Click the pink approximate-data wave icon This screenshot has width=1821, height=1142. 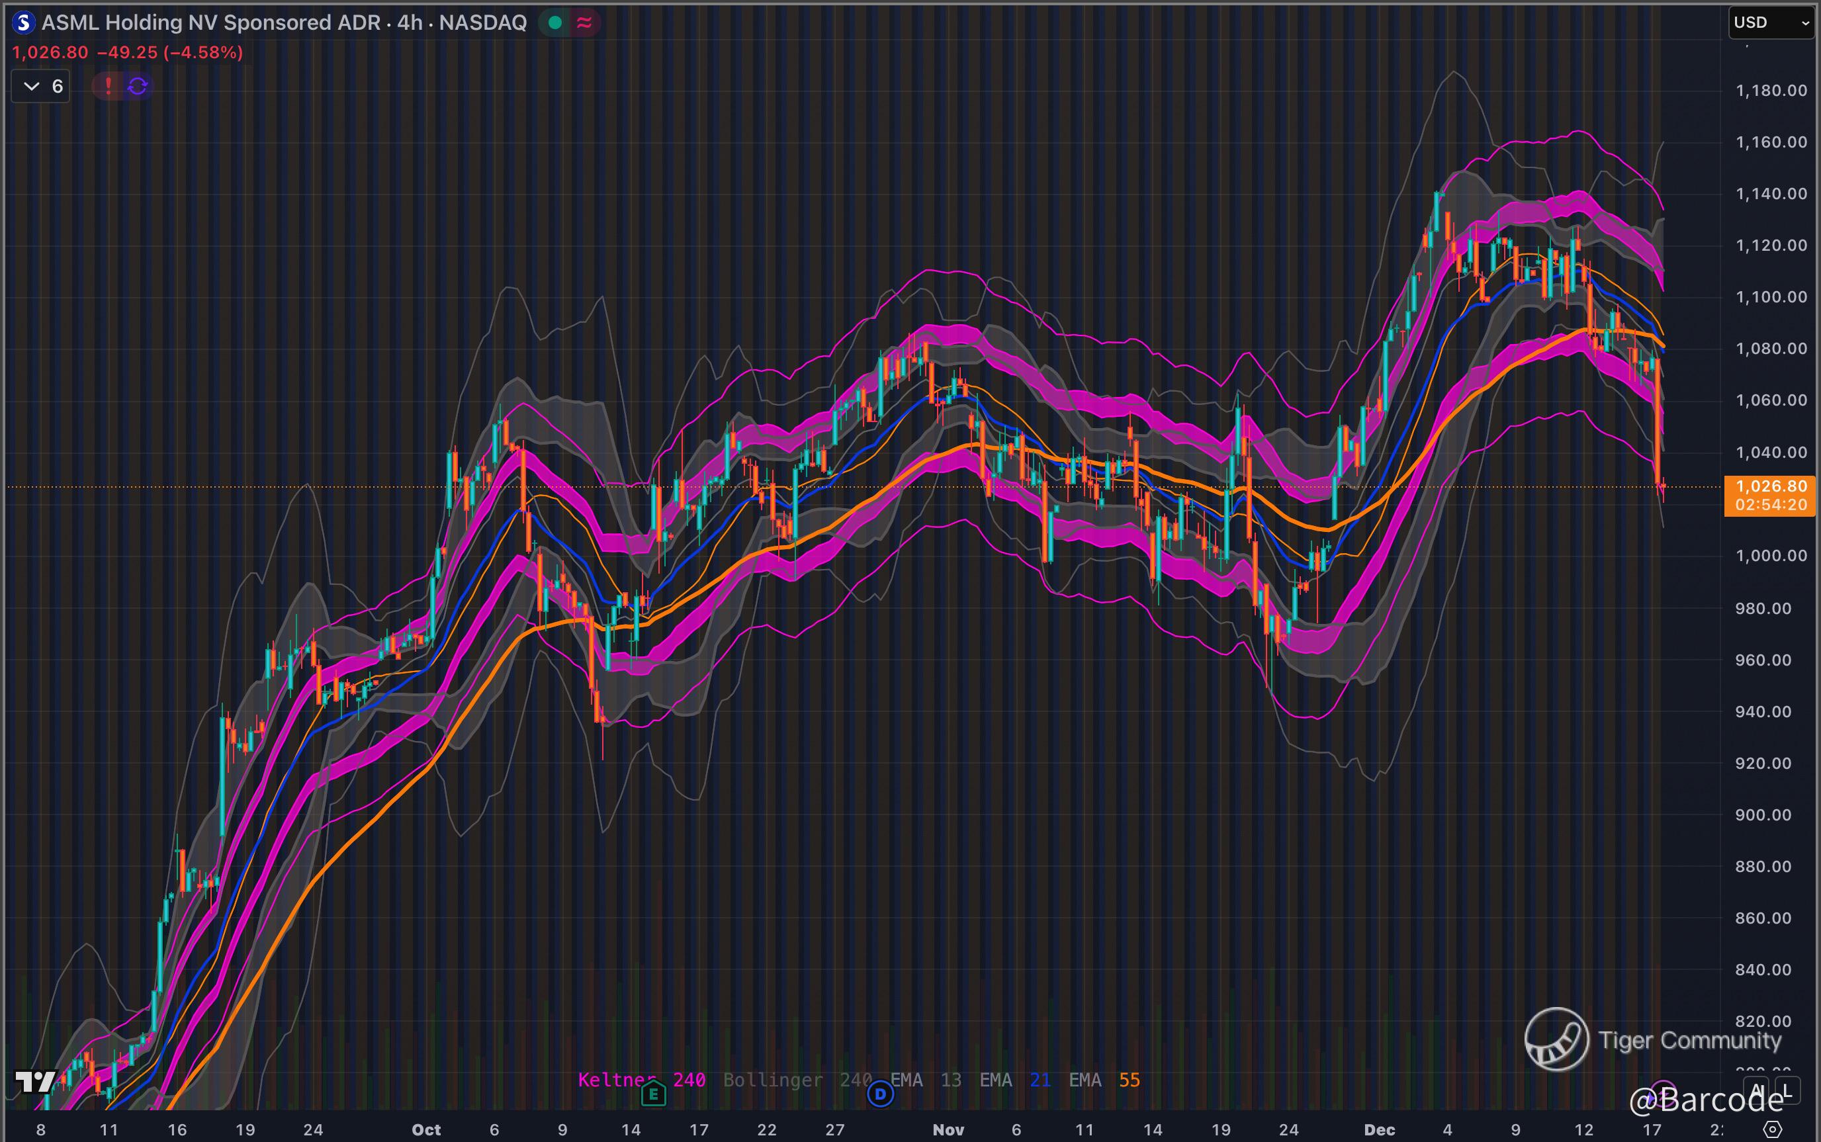584,22
